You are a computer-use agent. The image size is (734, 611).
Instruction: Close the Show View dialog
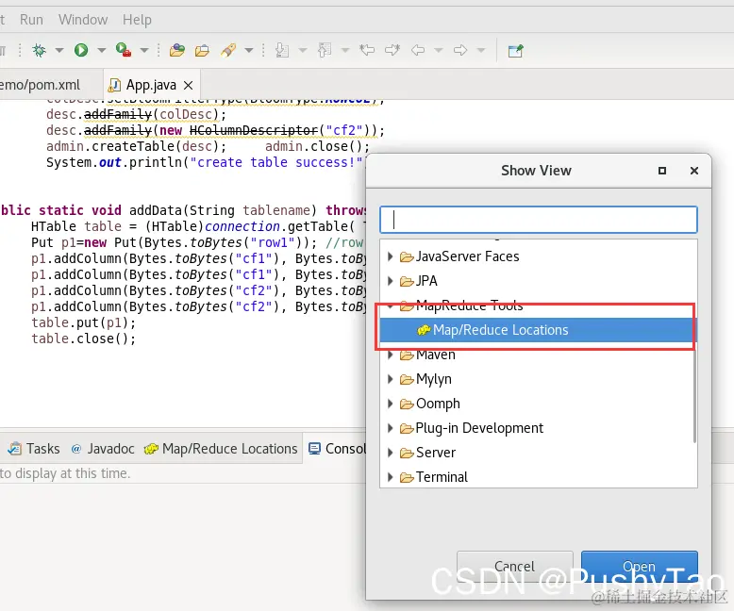tap(694, 171)
